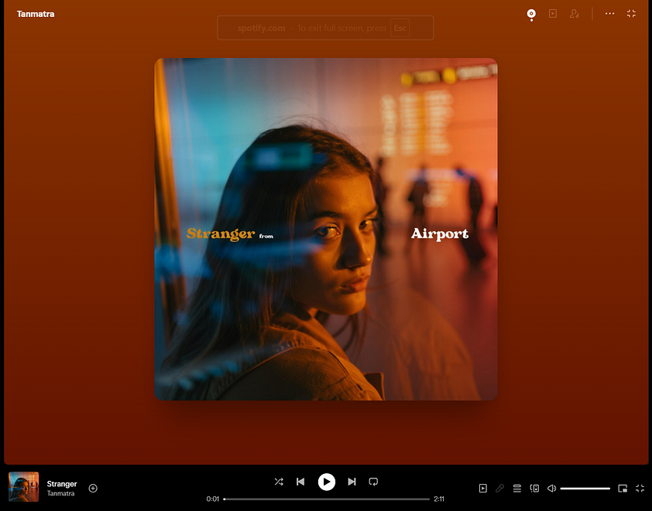
Task: Go to the Tanmatra artist link in the player bar
Action: pyautogui.click(x=60, y=493)
